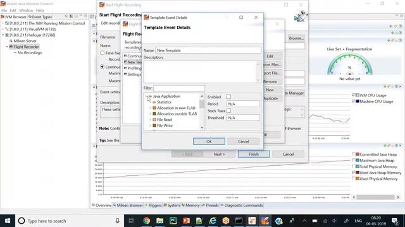The height and width of the screenshot is (227, 405).
Task: Enable Maximum Java Heap series
Action: (x=354, y=160)
